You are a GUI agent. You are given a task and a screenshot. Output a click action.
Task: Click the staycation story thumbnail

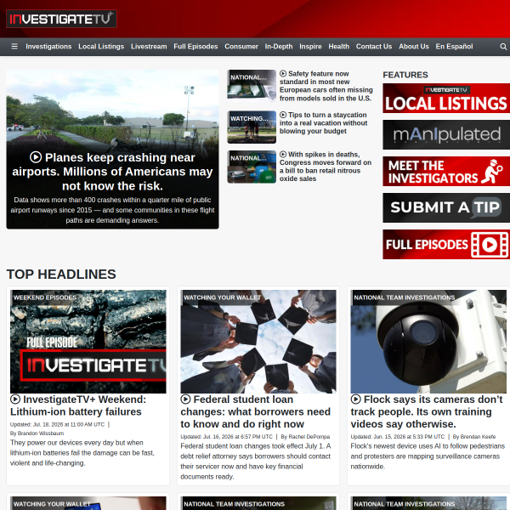click(x=252, y=127)
